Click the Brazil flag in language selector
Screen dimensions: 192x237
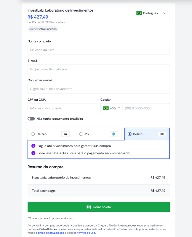[x=139, y=13]
